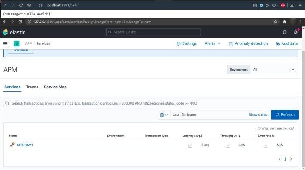Image resolution: width=305 pixels, height=170 pixels.
Task: Click the send arrow icon in top browser
Action: (x=268, y=6)
